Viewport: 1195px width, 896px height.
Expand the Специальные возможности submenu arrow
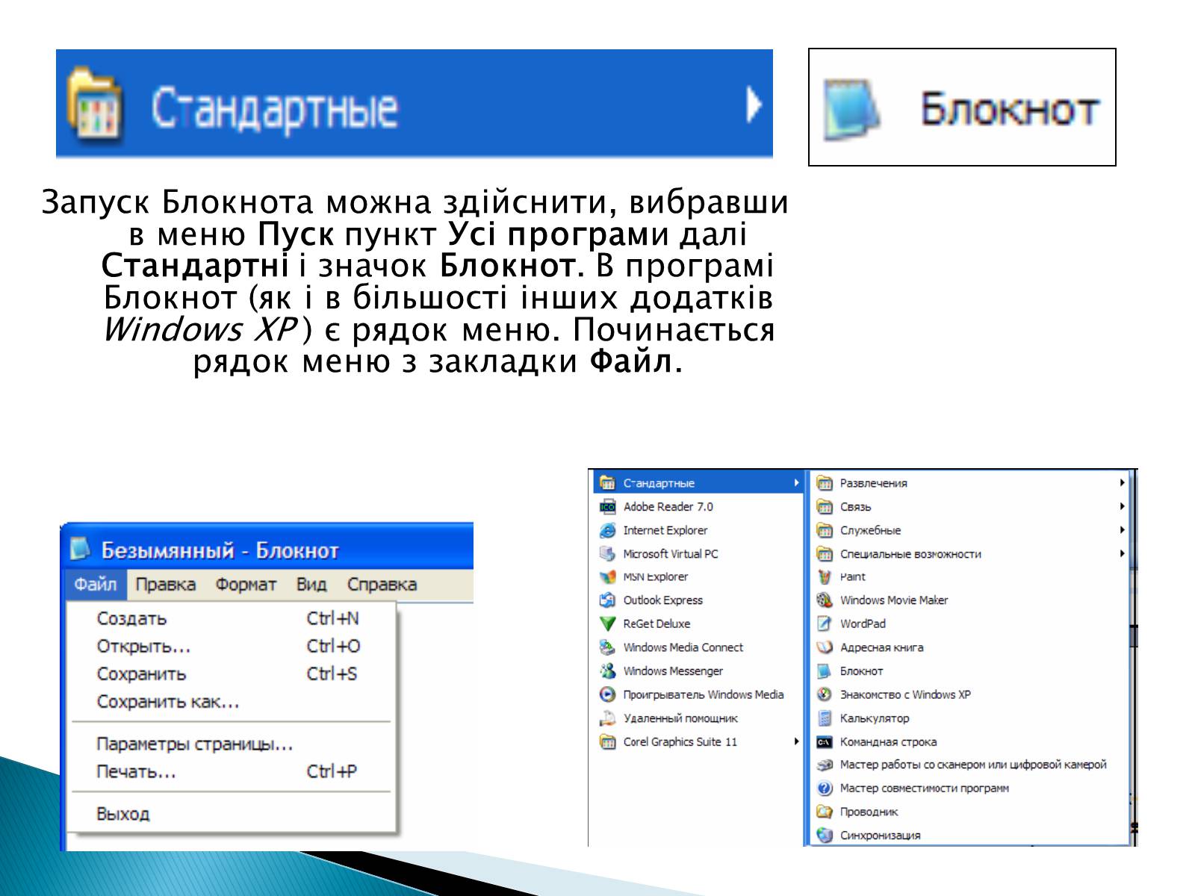point(1122,553)
